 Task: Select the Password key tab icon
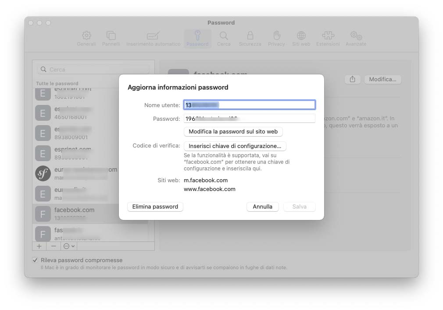coord(197,39)
